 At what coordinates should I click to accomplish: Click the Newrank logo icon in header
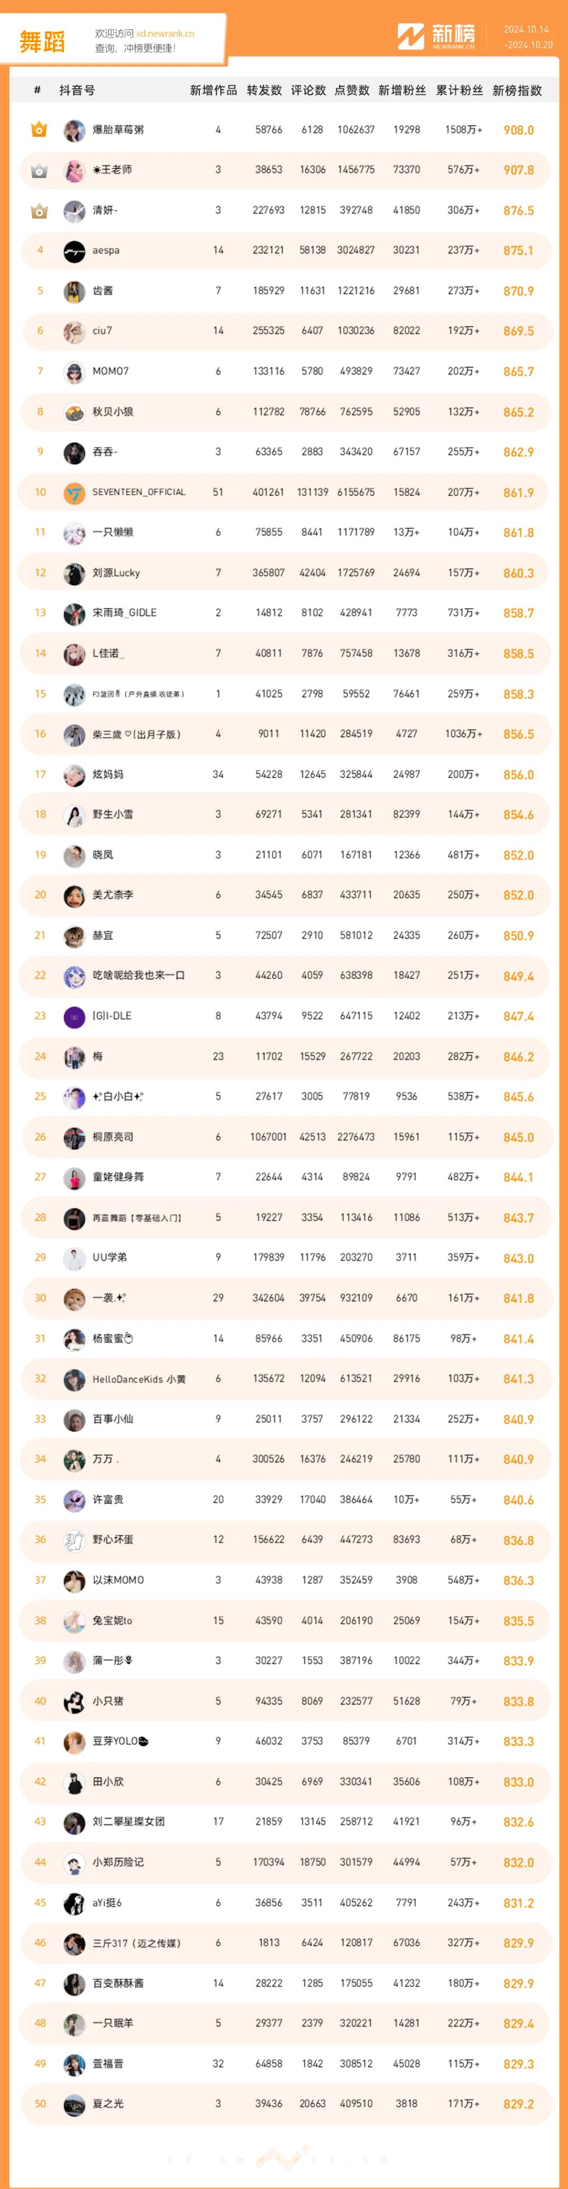(411, 36)
